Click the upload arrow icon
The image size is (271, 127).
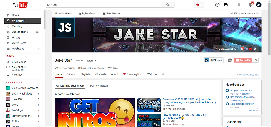pos(239,5)
